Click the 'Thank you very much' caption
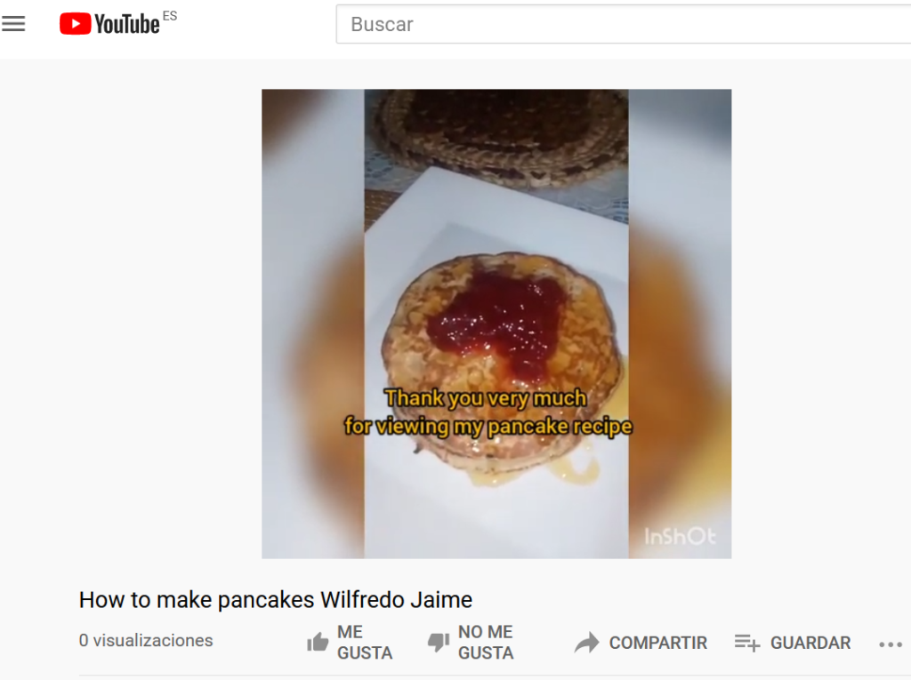 click(x=486, y=398)
